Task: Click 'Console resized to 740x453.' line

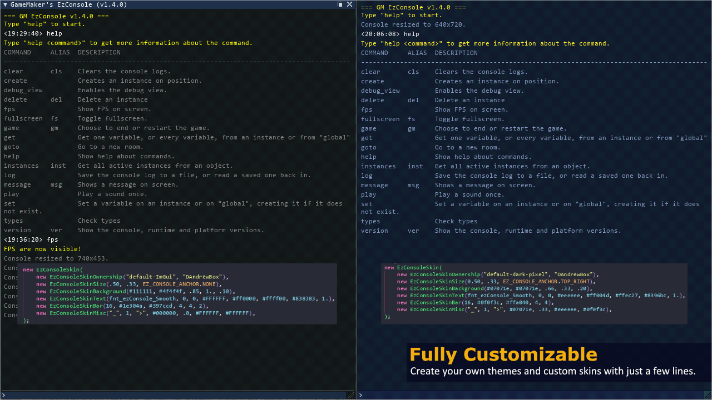Action: coord(56,258)
